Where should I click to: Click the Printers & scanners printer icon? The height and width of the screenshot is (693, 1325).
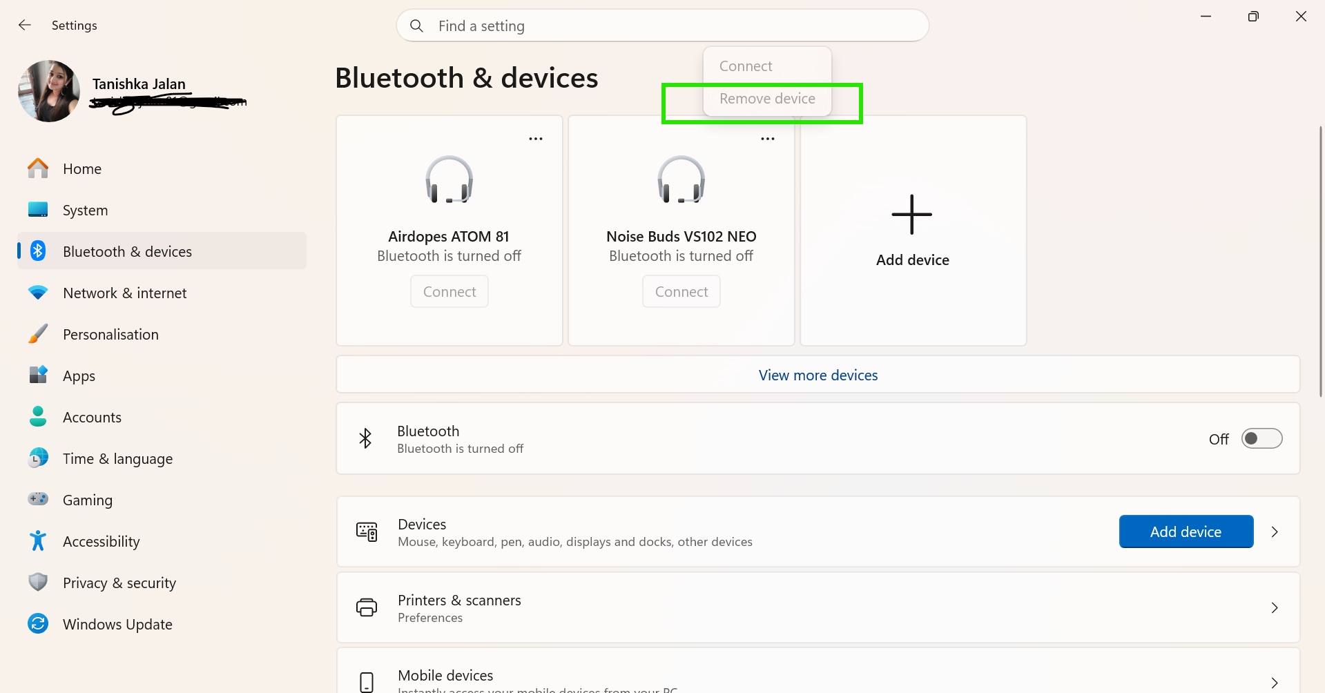coord(367,607)
